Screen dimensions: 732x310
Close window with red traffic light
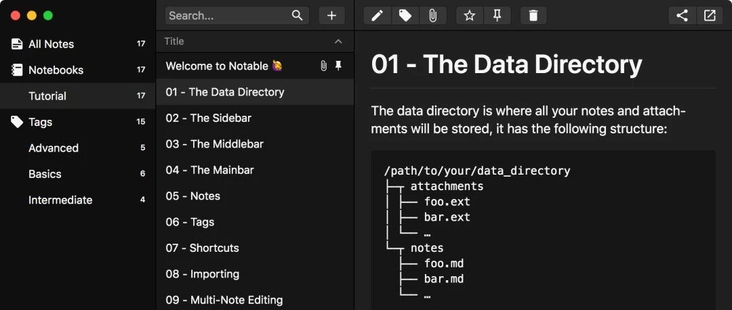click(x=16, y=16)
